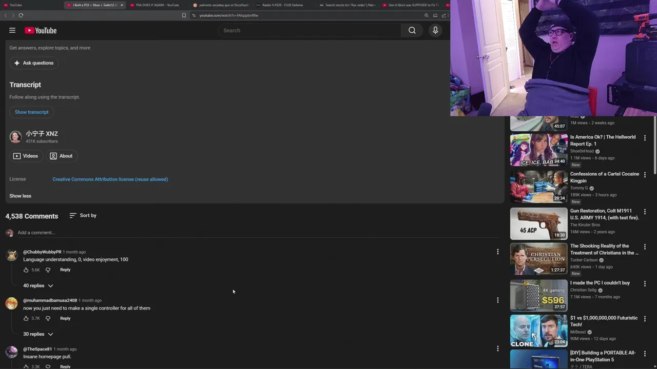The image size is (657, 369).
Task: Open @TheSpace81 profile link
Action: click(37, 349)
